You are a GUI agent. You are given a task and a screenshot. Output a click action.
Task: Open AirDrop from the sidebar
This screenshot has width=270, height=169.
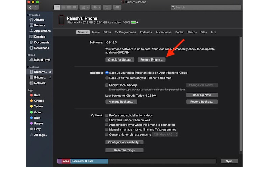39,20
